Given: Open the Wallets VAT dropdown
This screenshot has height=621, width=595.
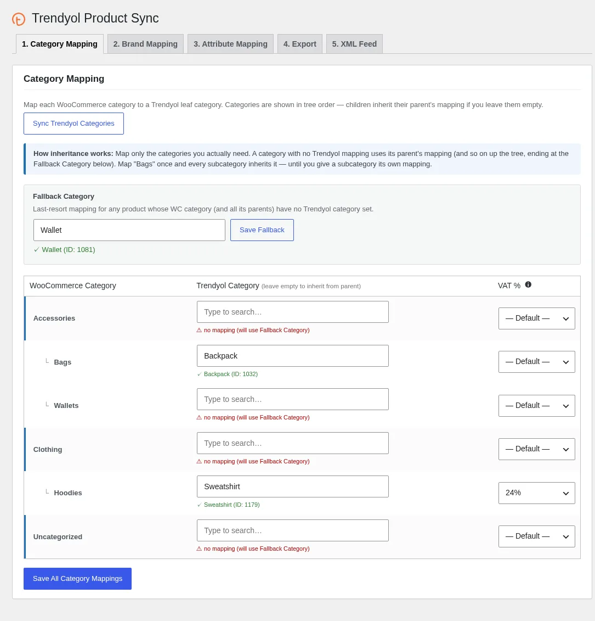Looking at the screenshot, I should pos(536,406).
